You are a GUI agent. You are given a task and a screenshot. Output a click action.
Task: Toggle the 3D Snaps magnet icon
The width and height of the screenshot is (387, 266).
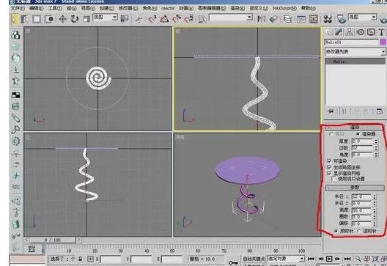coord(152,19)
